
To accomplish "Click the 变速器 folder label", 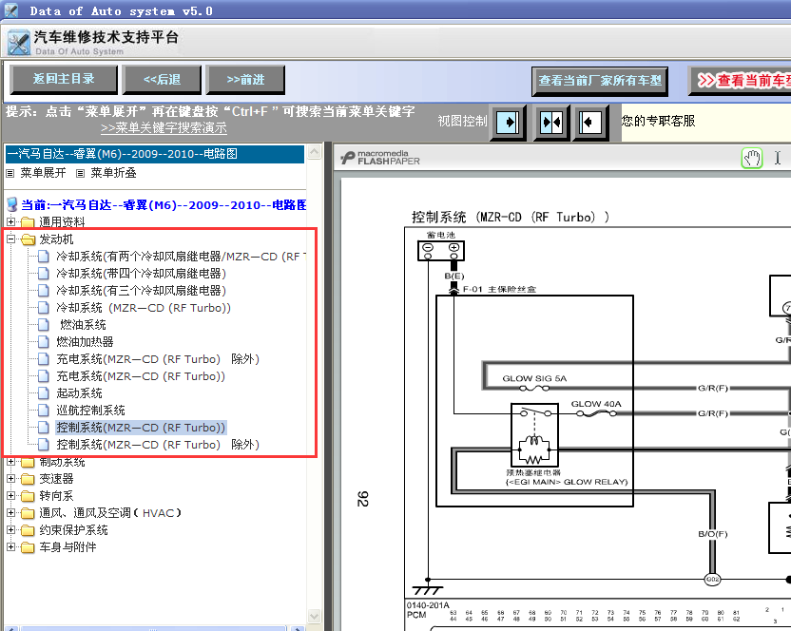I will click(x=56, y=479).
